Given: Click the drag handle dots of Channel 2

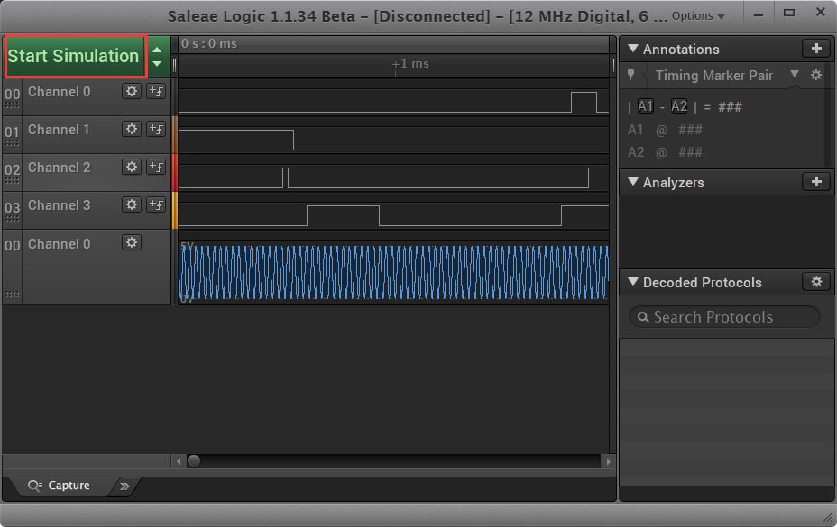Looking at the screenshot, I should pyautogui.click(x=13, y=181).
